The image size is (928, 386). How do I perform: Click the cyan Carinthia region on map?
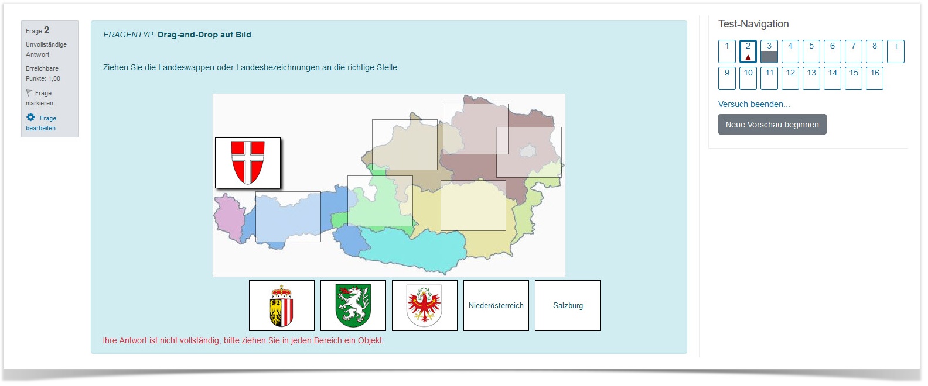413,250
